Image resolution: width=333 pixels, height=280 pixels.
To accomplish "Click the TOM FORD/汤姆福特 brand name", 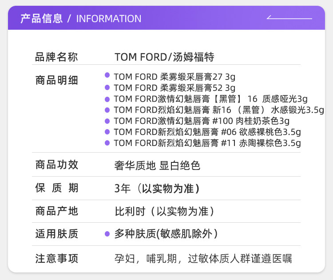I will 164,57.
